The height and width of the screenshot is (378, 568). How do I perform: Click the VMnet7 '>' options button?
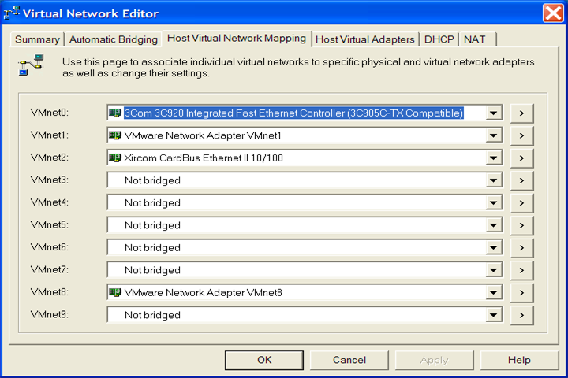coord(521,271)
